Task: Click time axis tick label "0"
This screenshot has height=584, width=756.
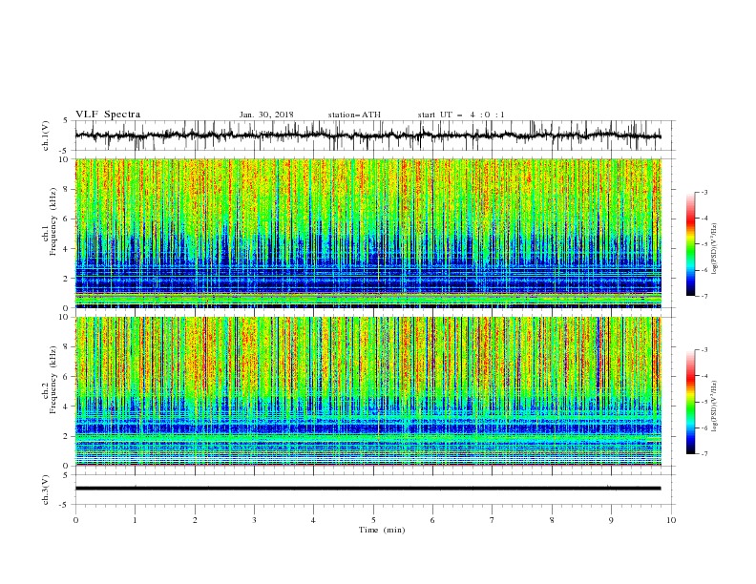Action: (75, 520)
